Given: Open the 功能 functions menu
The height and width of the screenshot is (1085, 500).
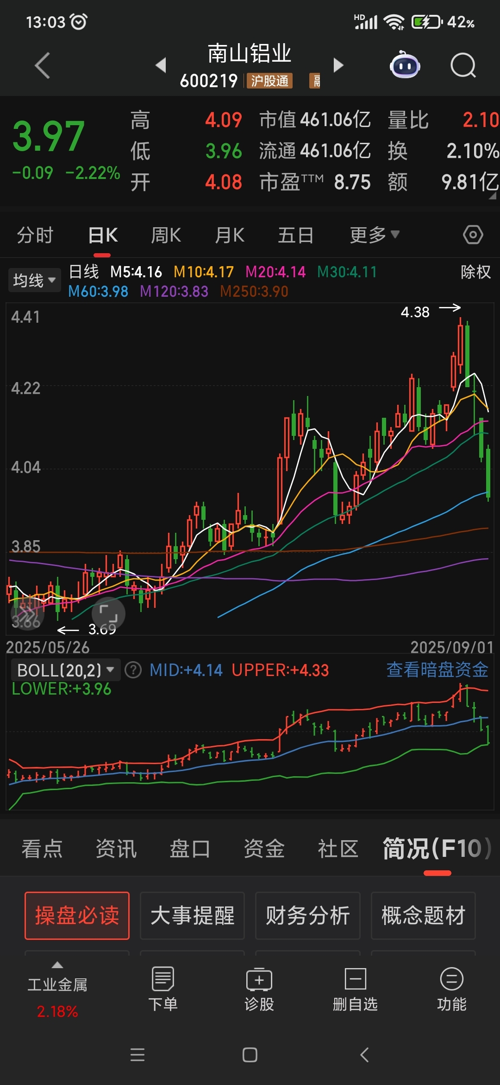Looking at the screenshot, I should tap(452, 989).
